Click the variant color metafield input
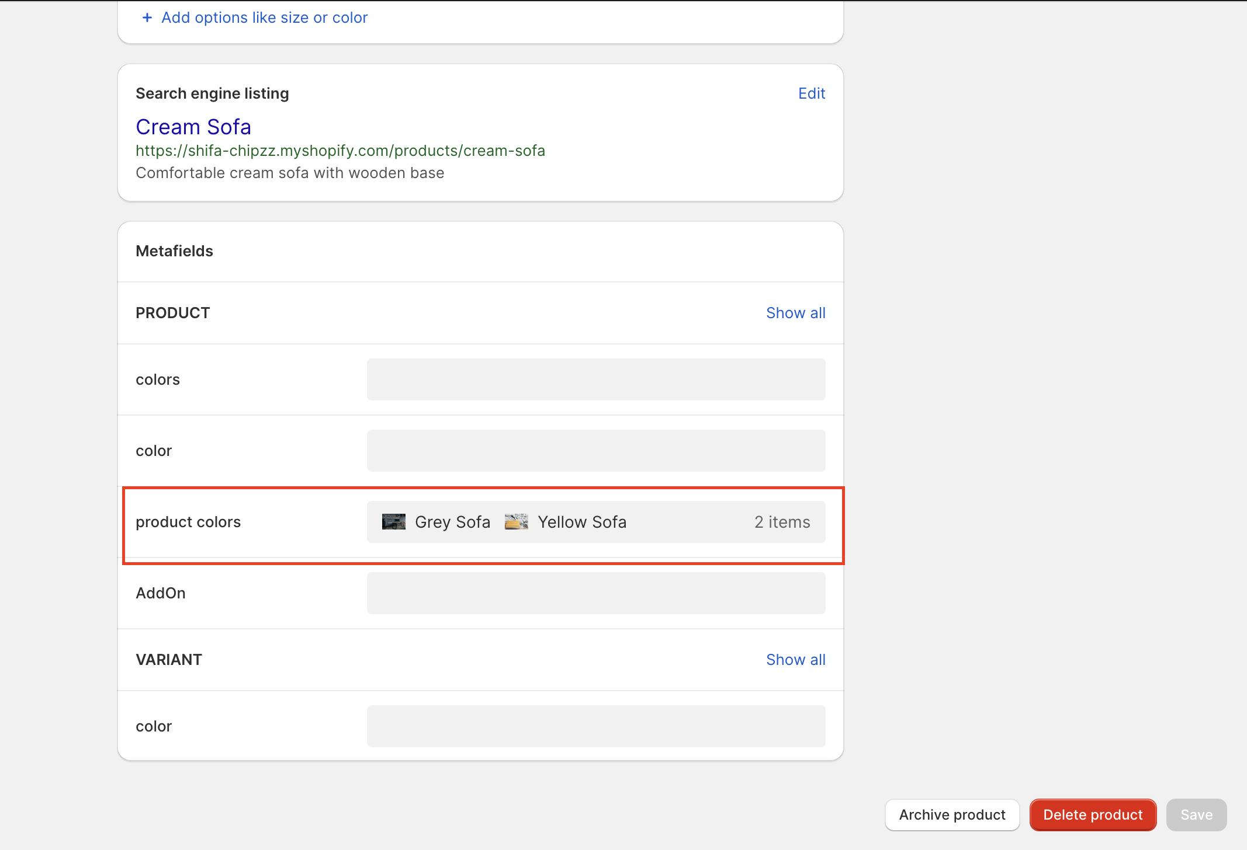This screenshot has width=1247, height=850. point(595,726)
